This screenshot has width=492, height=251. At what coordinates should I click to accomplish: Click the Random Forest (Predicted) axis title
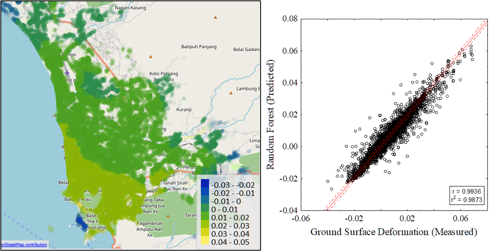(x=270, y=115)
